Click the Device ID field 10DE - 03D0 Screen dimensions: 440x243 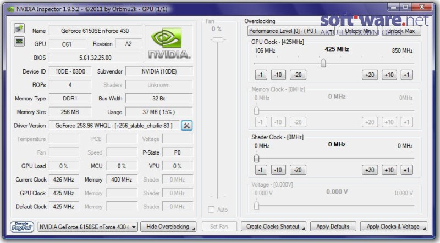[70, 71]
